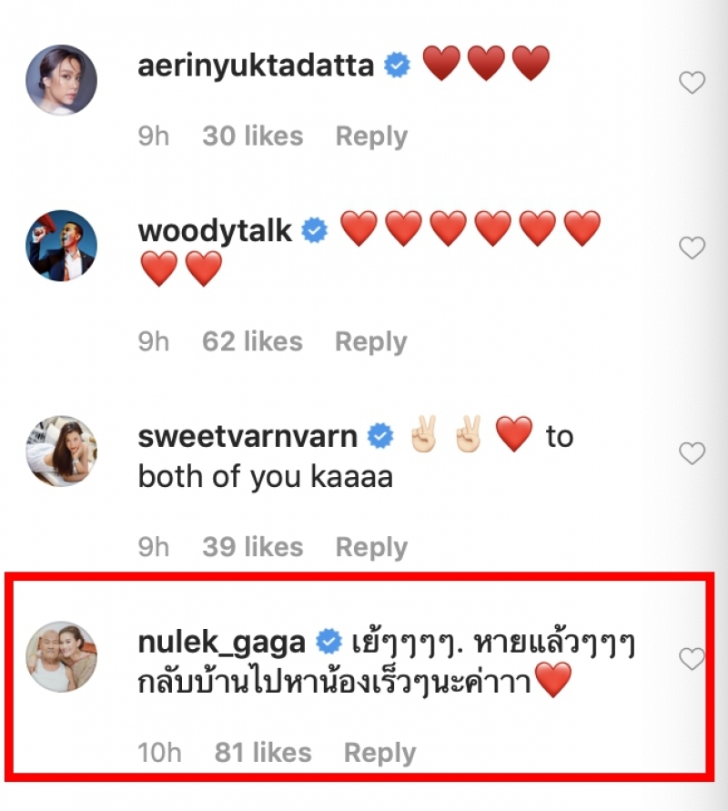Open aerinyuktadatta's profile picture
The image size is (728, 811).
pyautogui.click(x=62, y=80)
